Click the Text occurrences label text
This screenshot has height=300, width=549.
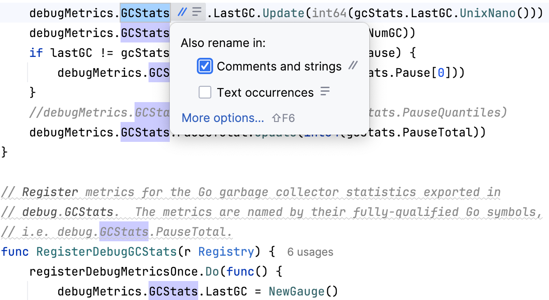point(265,93)
